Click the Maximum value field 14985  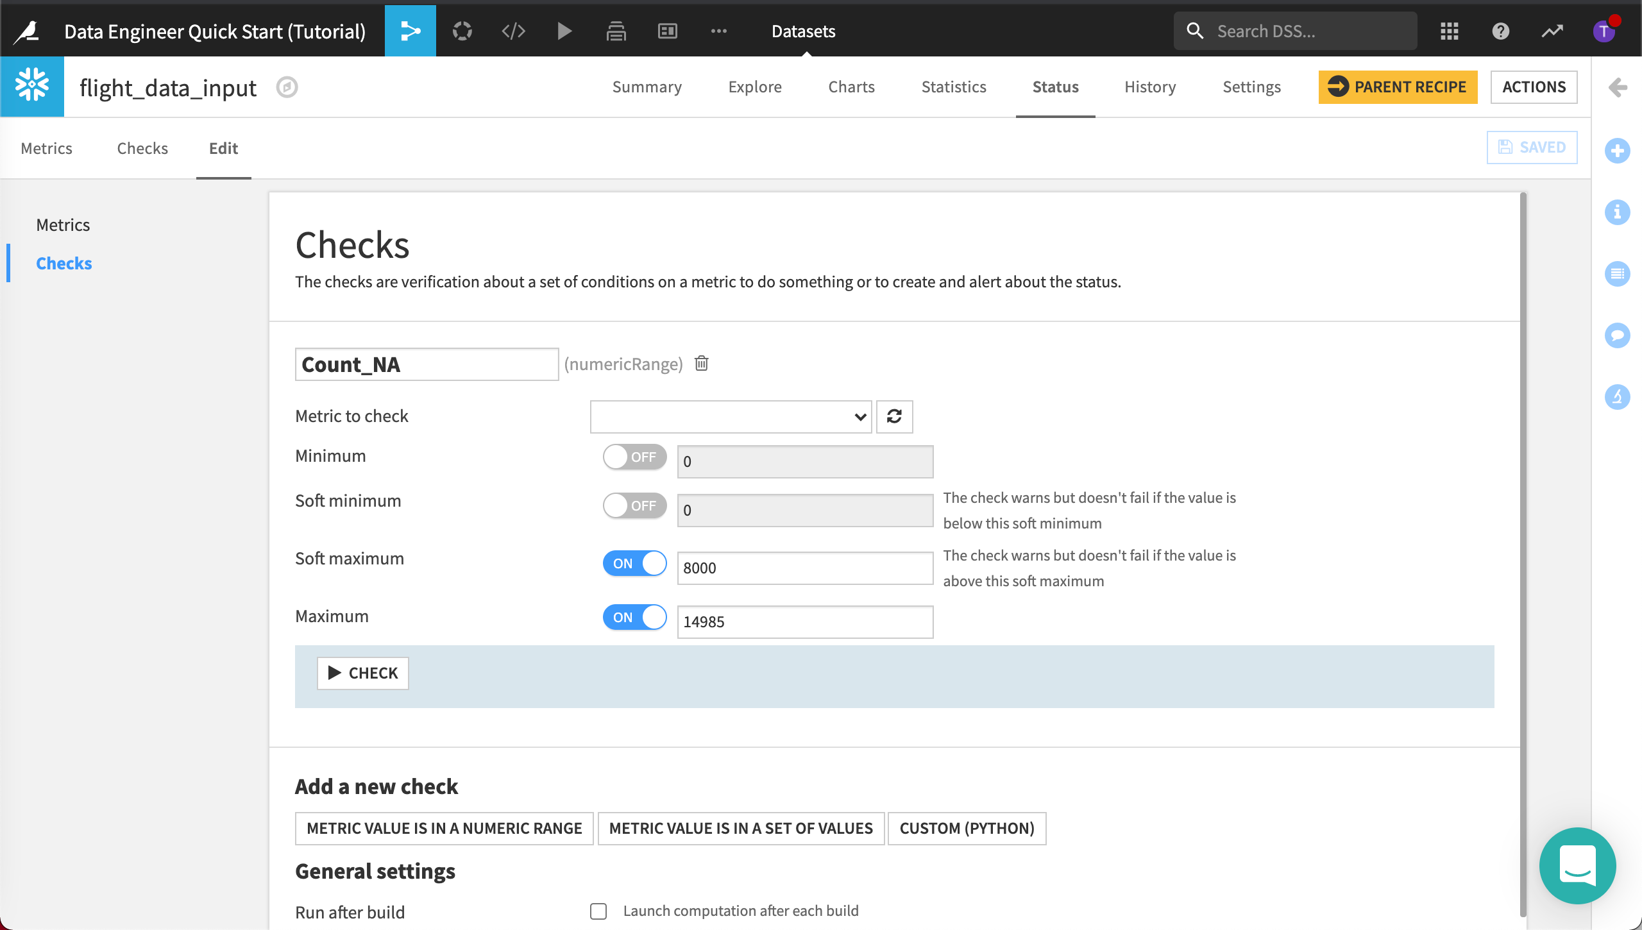806,622
